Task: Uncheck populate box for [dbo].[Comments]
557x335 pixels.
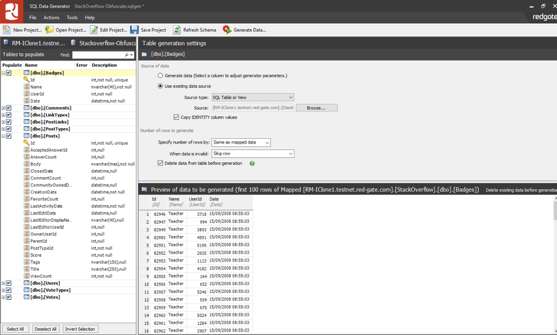Action: point(8,108)
